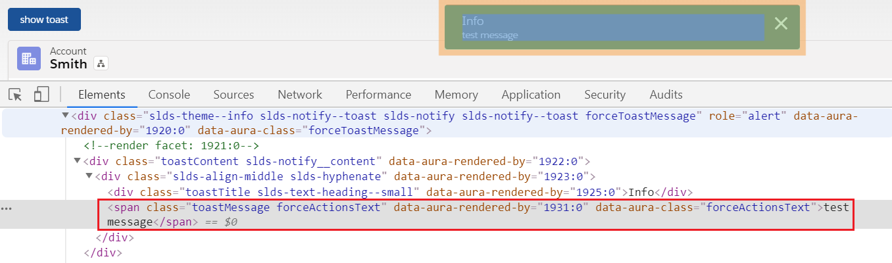The image size is (892, 263).
Task: Activate the inspect element picker icon
Action: tap(16, 95)
